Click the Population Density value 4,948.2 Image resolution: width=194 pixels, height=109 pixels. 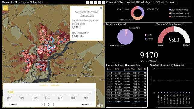point(76,27)
